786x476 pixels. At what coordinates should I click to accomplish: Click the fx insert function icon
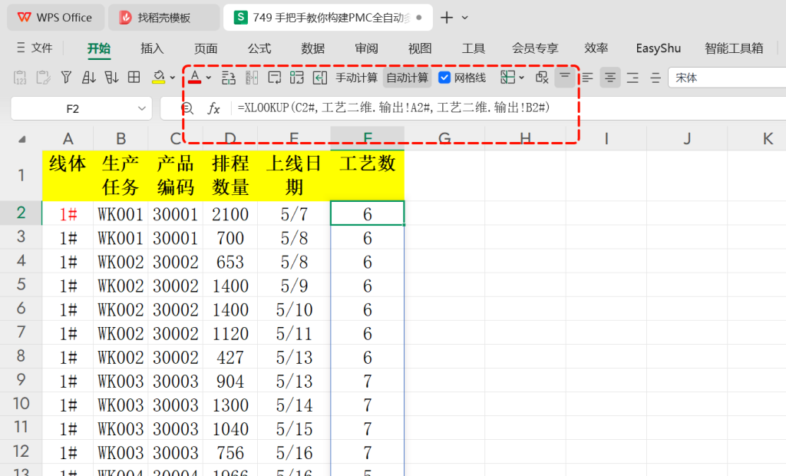[x=214, y=108]
